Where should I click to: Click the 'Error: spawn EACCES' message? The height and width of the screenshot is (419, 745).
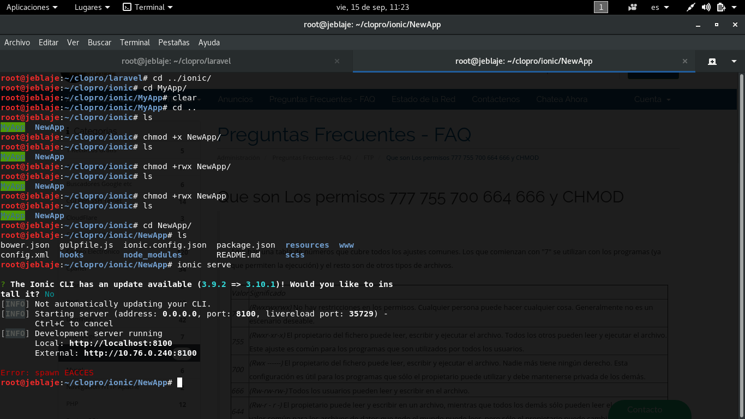click(x=47, y=373)
